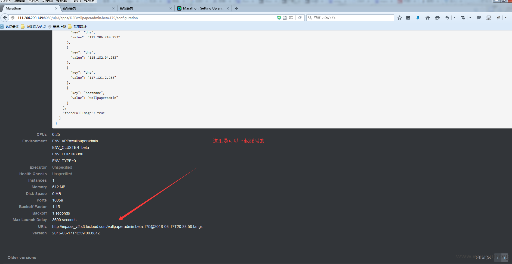Image resolution: width=512 pixels, height=264 pixels.
Task: Click the Memory value 512 MB
Action: point(59,187)
